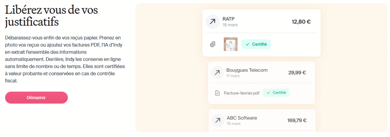Screen dimensions: 390x137
Task: Open the RATP receipt photo thumbnail
Action: 230,44
